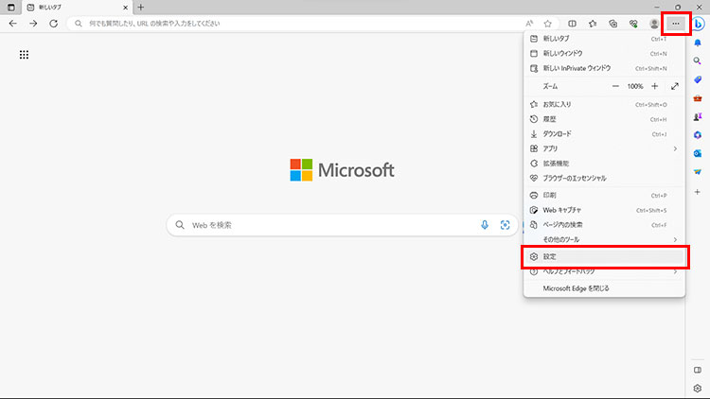Expand the アプリ submenu
The image size is (710, 399).
[x=603, y=148]
